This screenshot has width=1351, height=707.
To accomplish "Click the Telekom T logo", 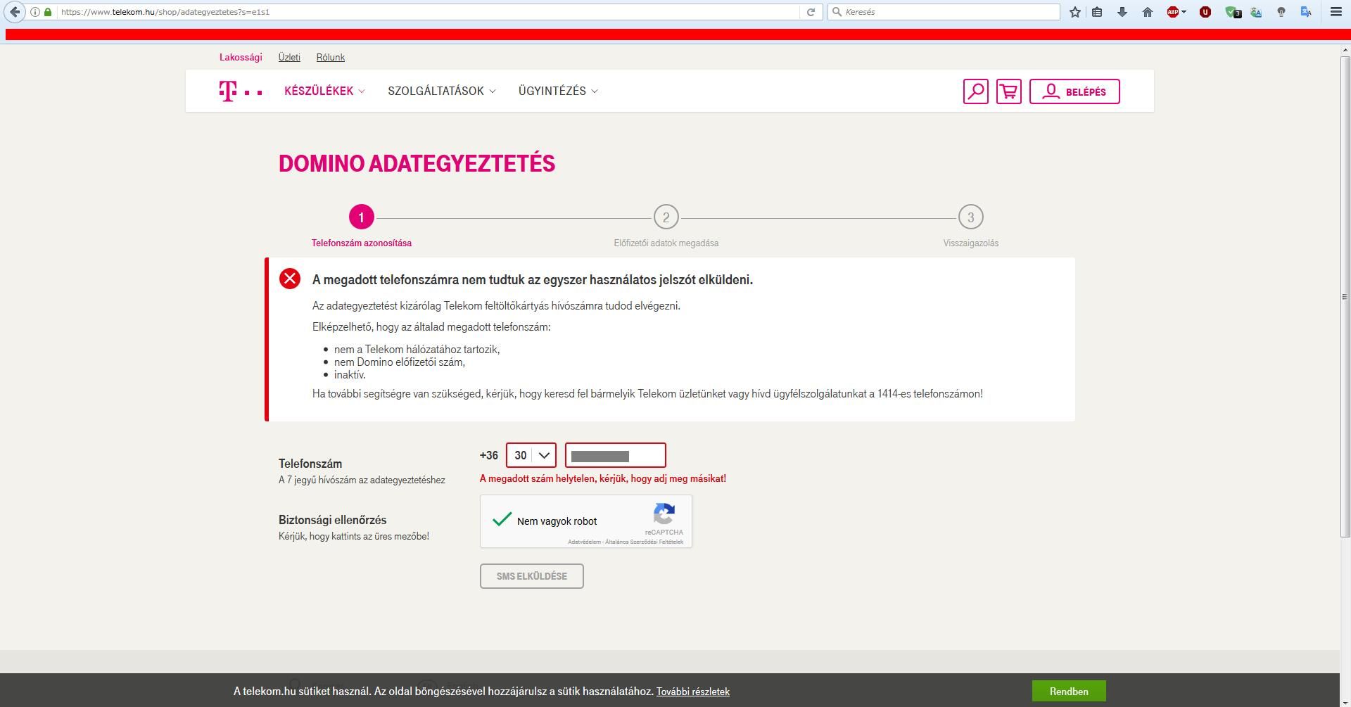I will 241,91.
